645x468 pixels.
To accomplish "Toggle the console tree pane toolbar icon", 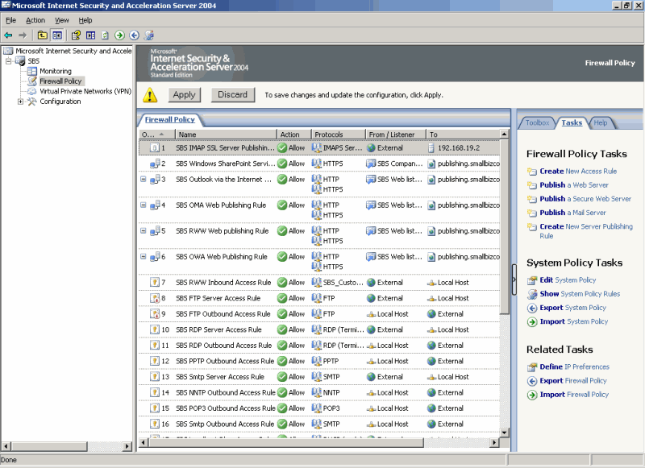I will tap(57, 35).
